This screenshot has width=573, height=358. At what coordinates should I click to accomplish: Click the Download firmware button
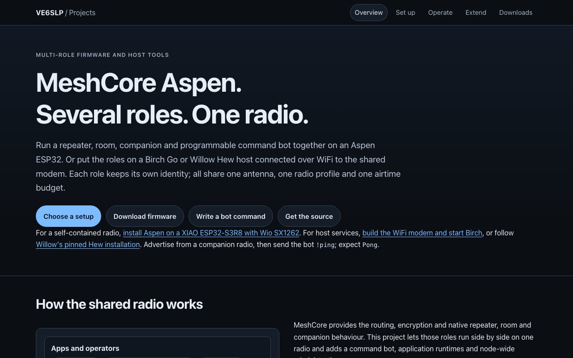tap(145, 216)
